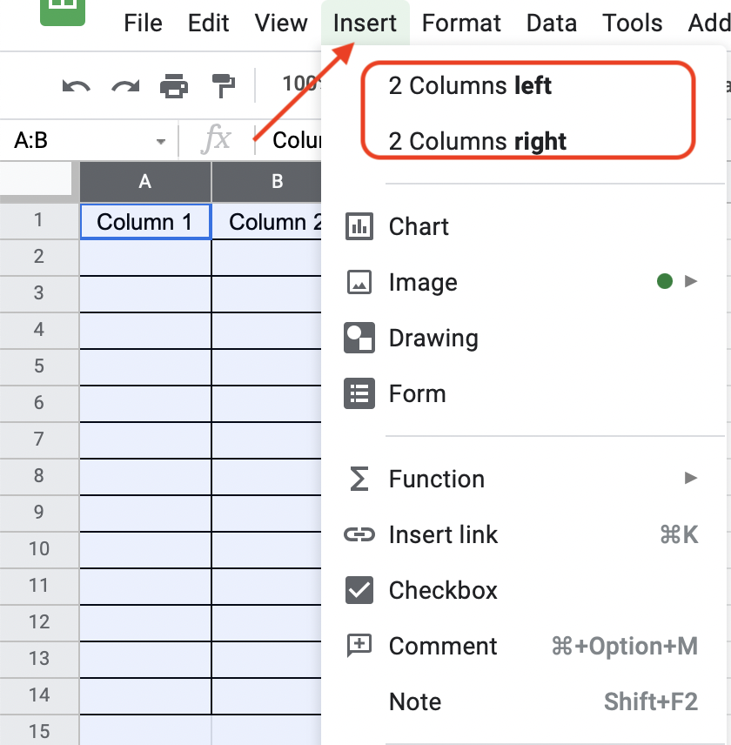Expand the Image submenu arrow
Image resolution: width=731 pixels, height=745 pixels.
[691, 281]
